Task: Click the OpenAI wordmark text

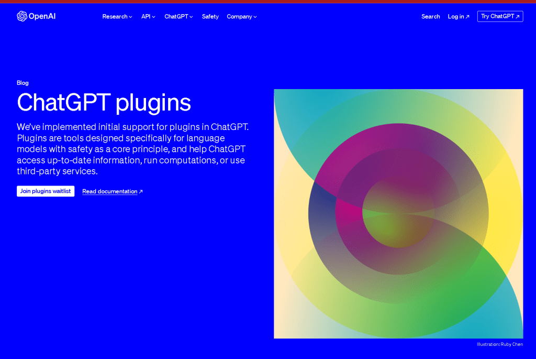Action: (x=42, y=16)
